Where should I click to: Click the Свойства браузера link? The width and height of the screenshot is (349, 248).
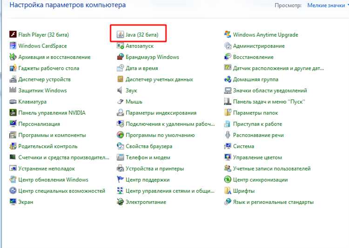[x=149, y=146]
